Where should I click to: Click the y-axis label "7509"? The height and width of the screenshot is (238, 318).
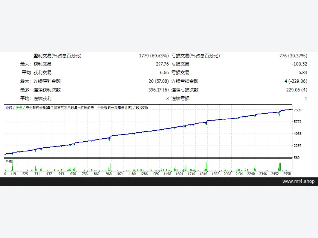pyautogui.click(x=298, y=110)
